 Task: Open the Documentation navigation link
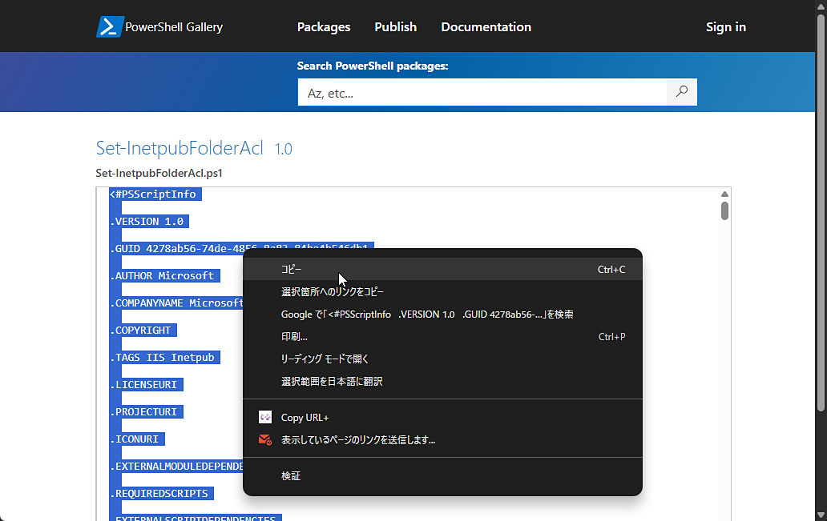[x=486, y=27]
